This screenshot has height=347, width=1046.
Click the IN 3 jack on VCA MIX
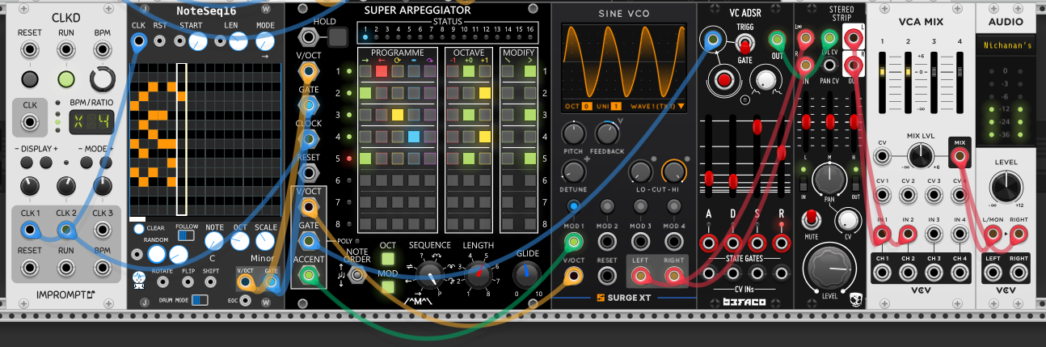point(934,235)
